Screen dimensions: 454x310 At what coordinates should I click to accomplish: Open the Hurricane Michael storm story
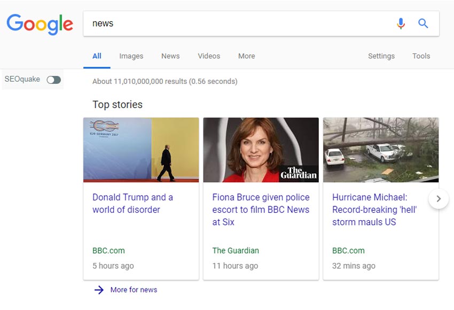click(374, 210)
